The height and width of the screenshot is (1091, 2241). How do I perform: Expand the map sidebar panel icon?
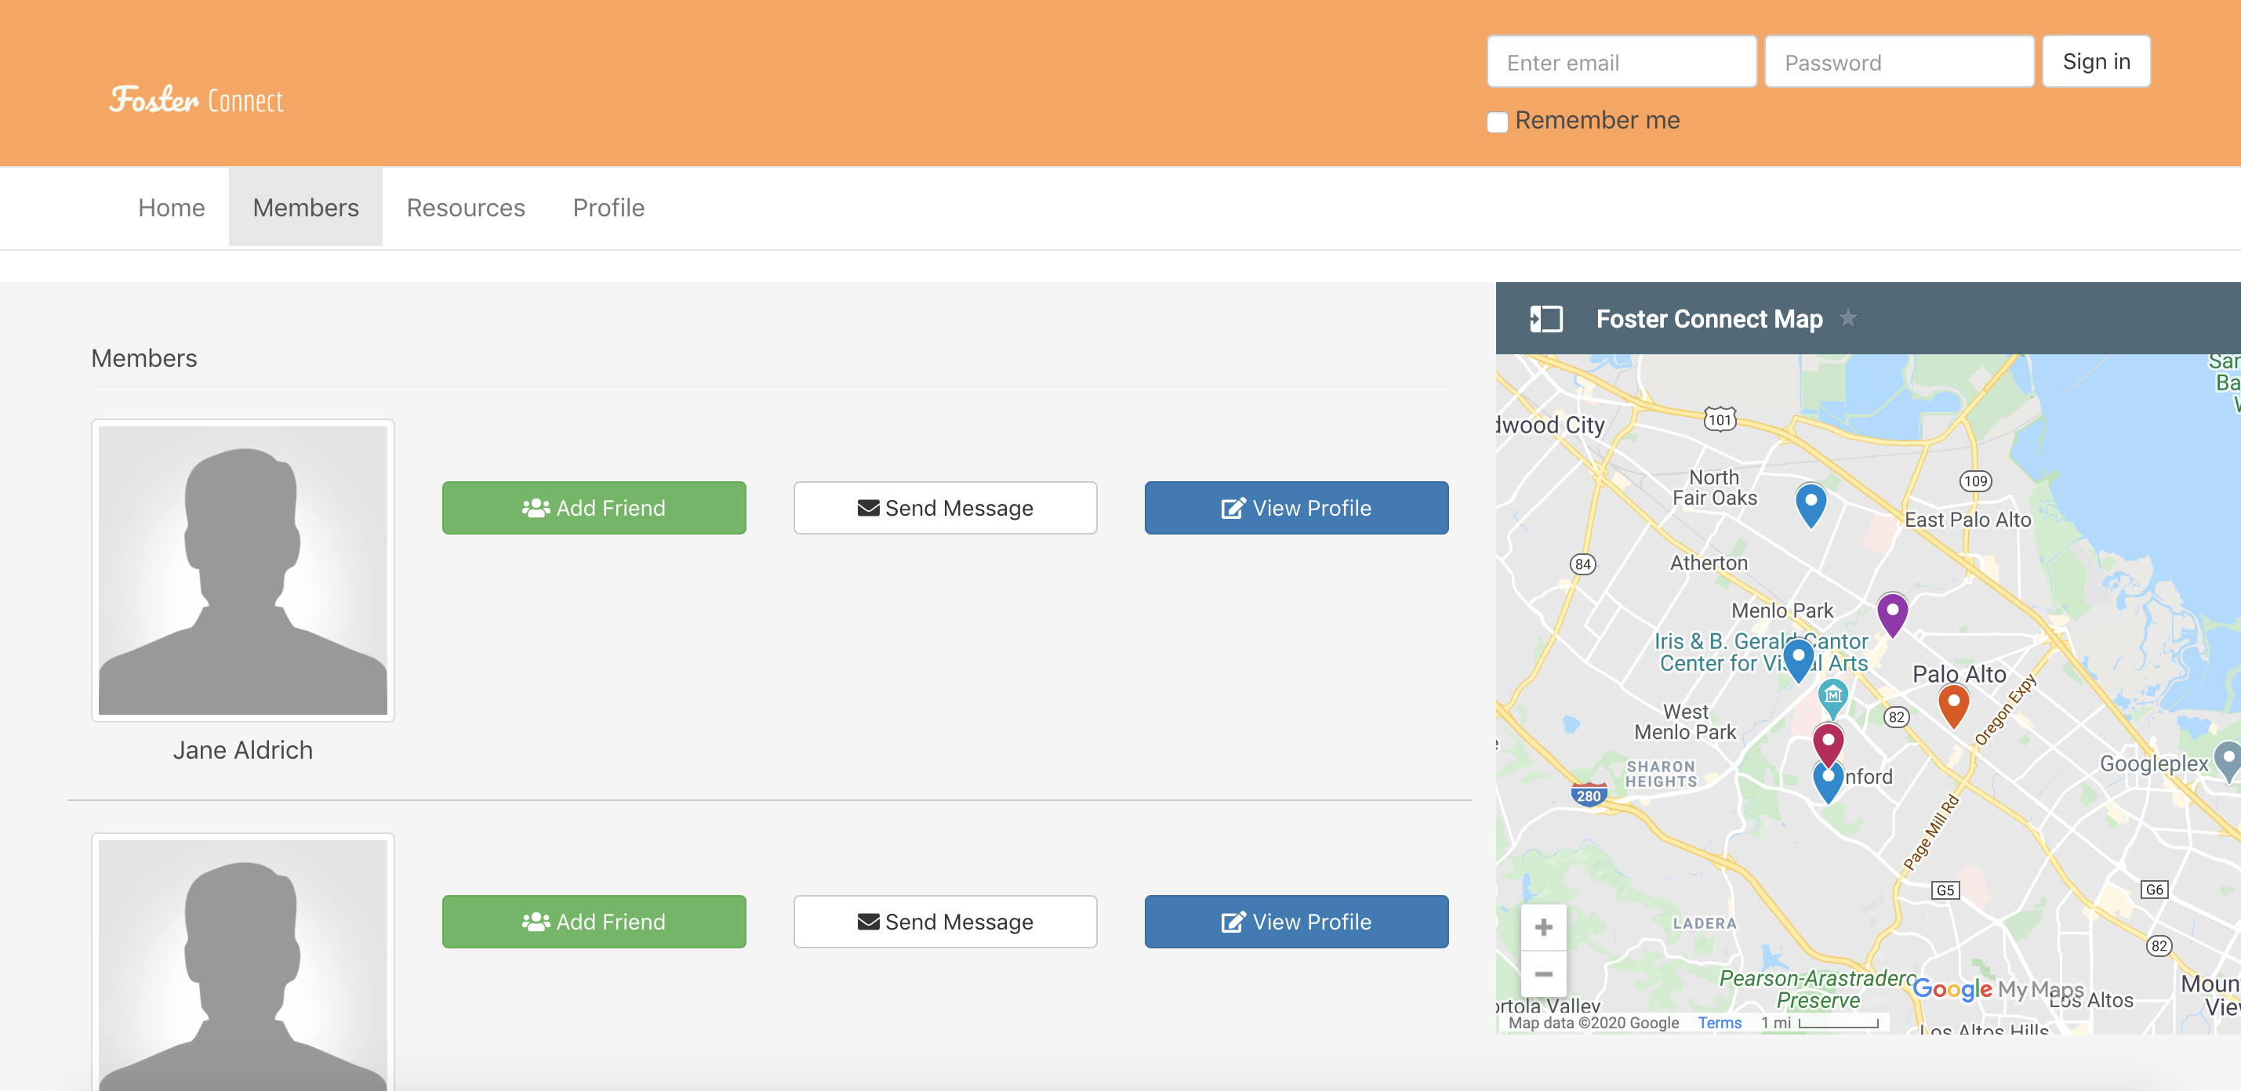(x=1546, y=318)
